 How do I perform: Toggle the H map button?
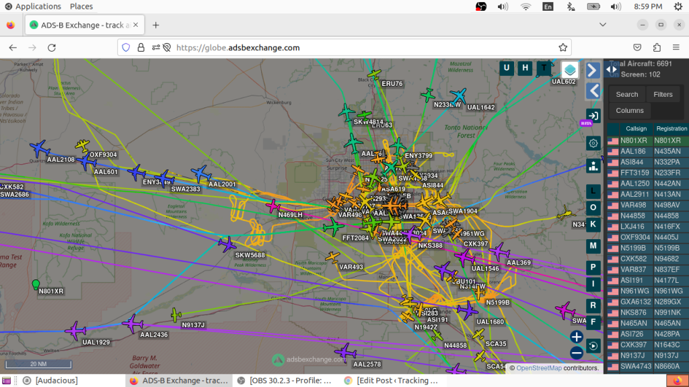tap(525, 68)
